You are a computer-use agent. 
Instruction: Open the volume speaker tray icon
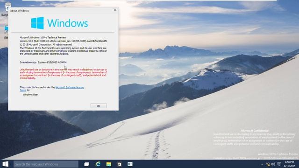[273, 164]
